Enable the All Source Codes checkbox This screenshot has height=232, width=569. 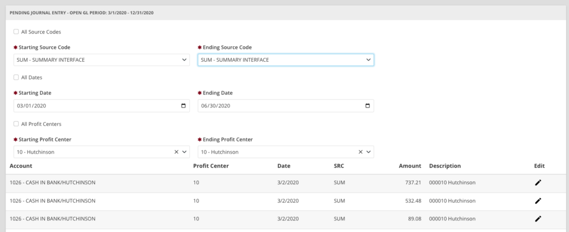point(16,32)
